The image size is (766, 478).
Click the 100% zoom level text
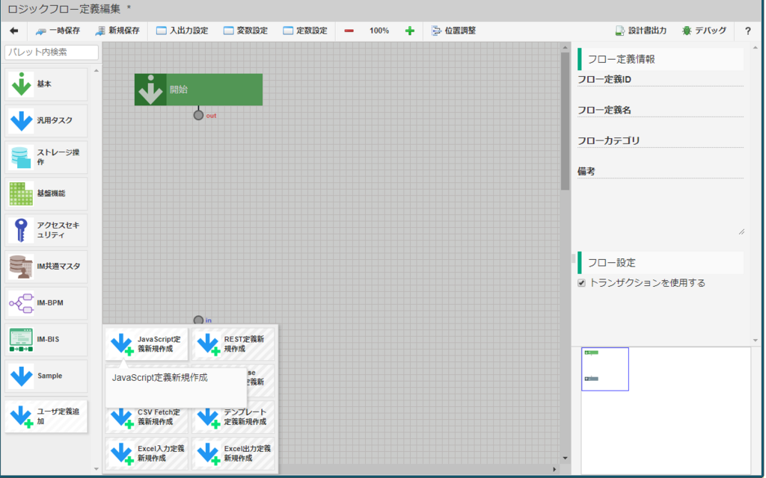pos(379,31)
